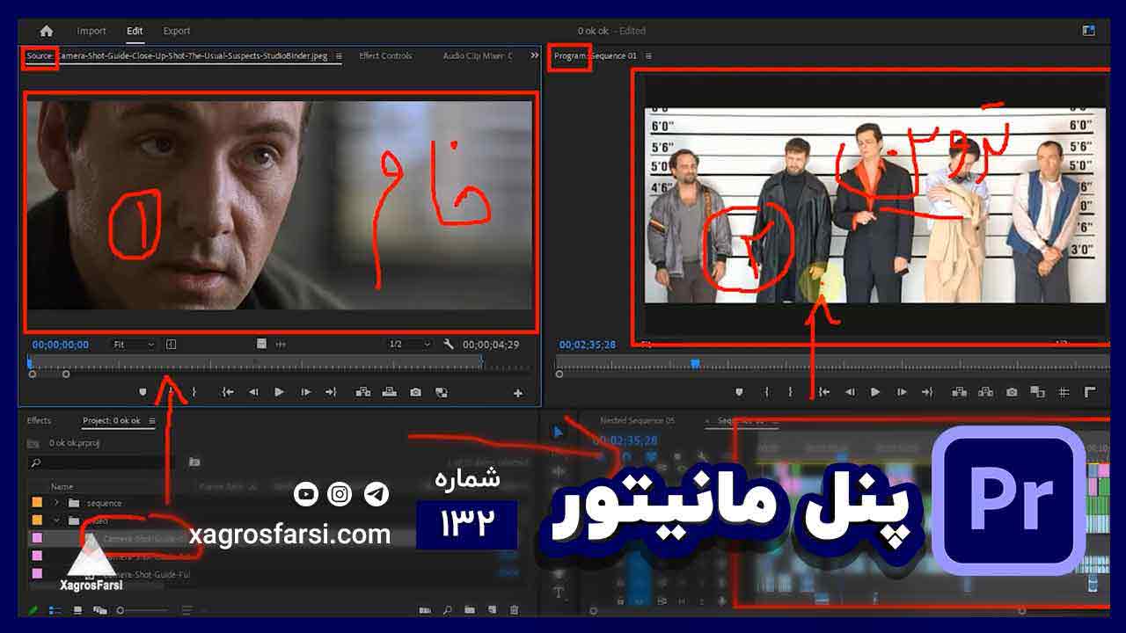Image resolution: width=1126 pixels, height=633 pixels.
Task: Play the Program monitor sequence
Action: (874, 392)
